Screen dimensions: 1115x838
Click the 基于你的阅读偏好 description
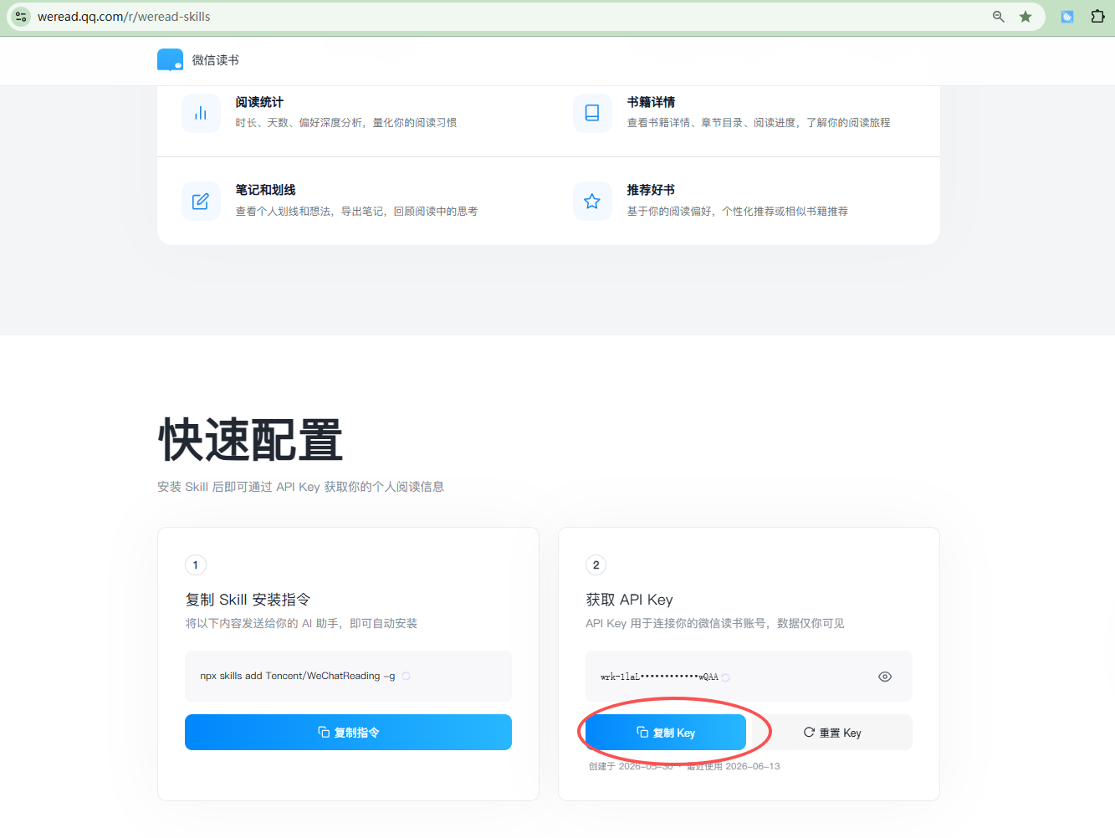pos(737,212)
